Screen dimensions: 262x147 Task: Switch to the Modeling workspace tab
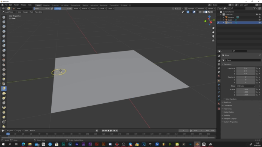[46, 5]
